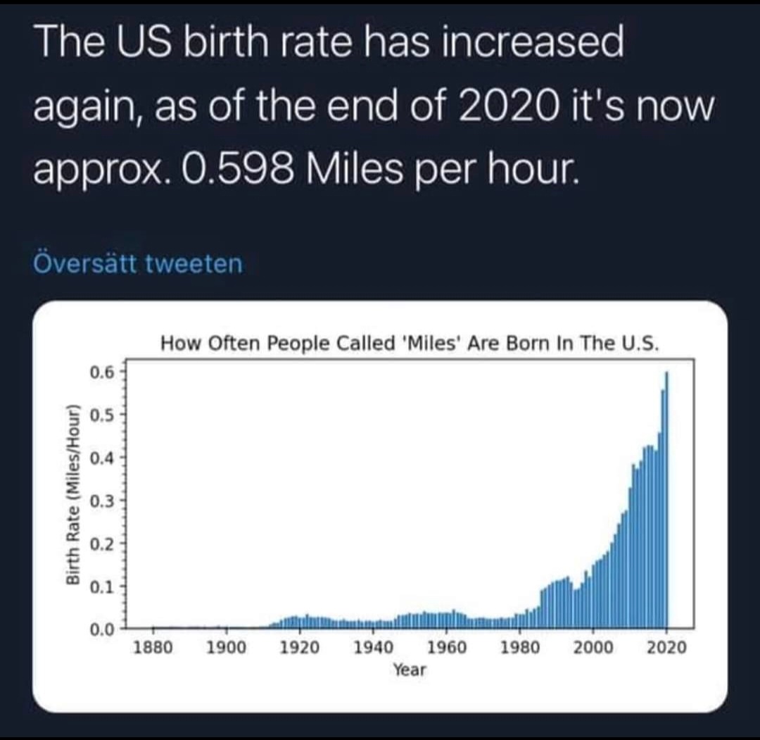Click the 1900 year label on the chart
Screen dimensions: 760x740
point(227,648)
